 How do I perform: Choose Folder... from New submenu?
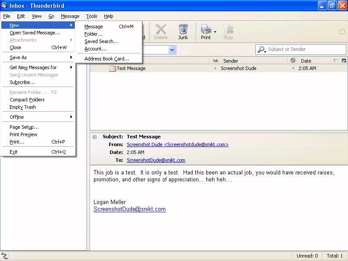(x=109, y=34)
